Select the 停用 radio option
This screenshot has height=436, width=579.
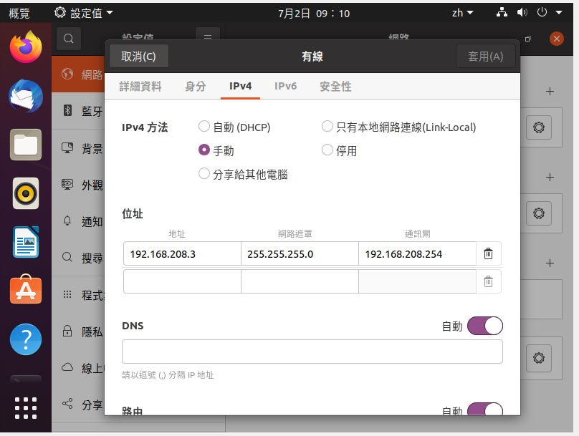327,150
